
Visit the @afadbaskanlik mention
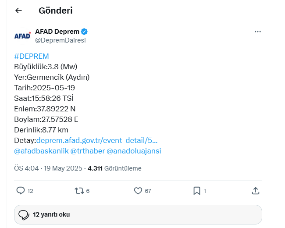click(x=42, y=151)
